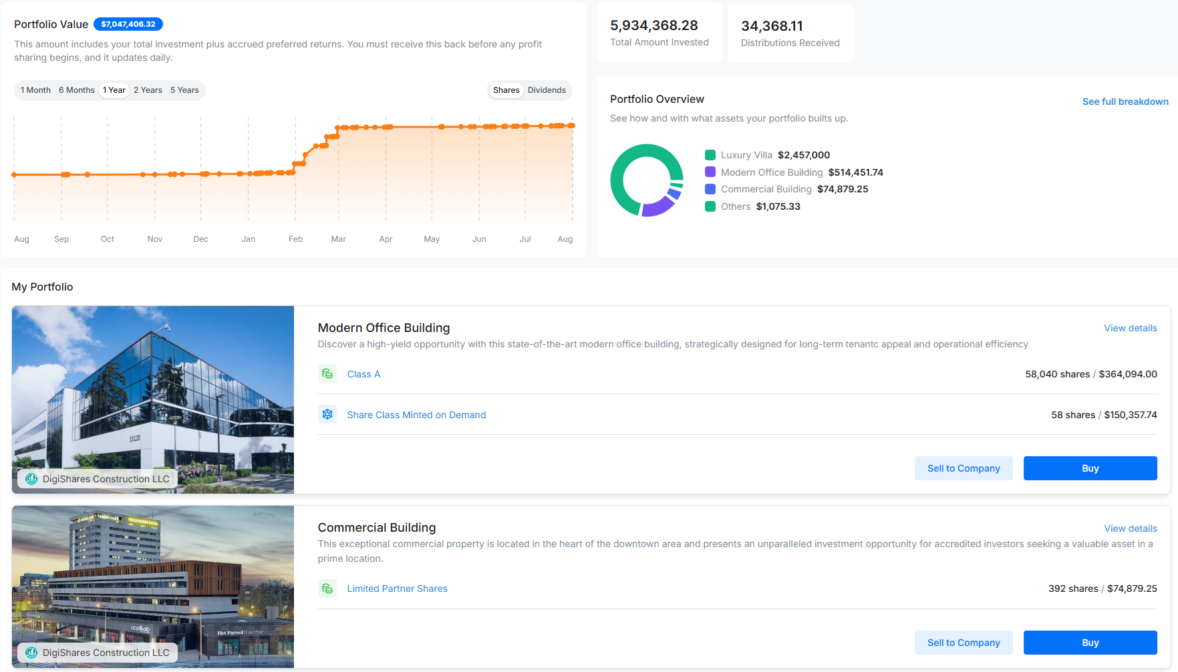Open See full breakdown link

click(1125, 102)
